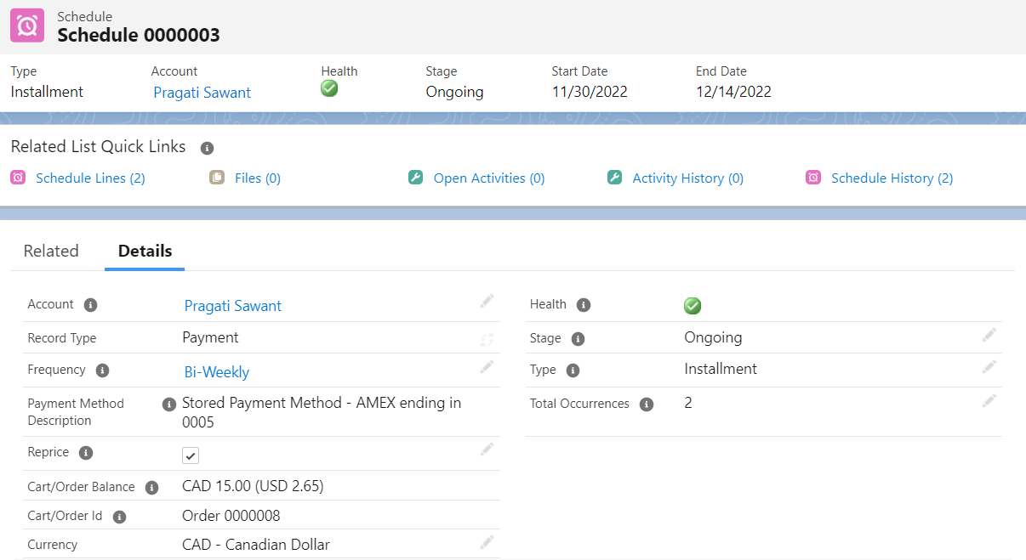
Task: Open Schedule Lines (2) quick link
Action: pos(90,178)
